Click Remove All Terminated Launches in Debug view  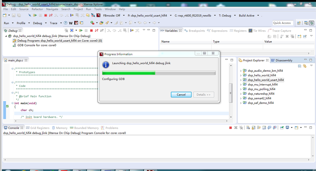(66, 30)
